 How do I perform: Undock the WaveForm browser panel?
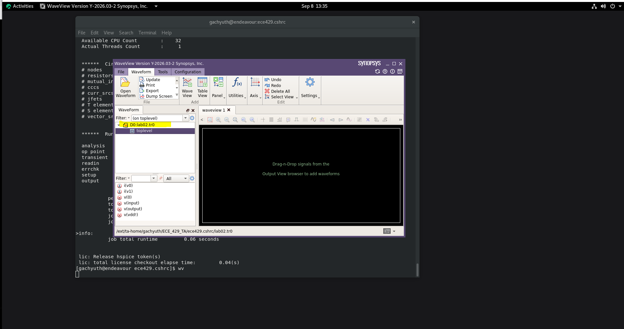pyautogui.click(x=188, y=111)
